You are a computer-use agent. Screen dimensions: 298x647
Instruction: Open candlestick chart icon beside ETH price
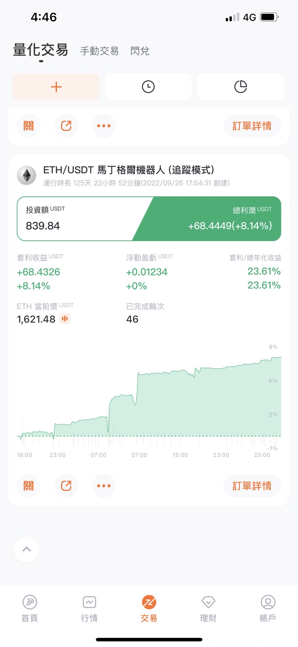point(65,319)
